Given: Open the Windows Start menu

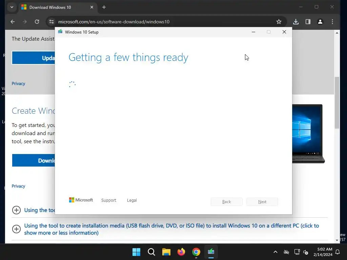Looking at the screenshot, I should pyautogui.click(x=136, y=252).
